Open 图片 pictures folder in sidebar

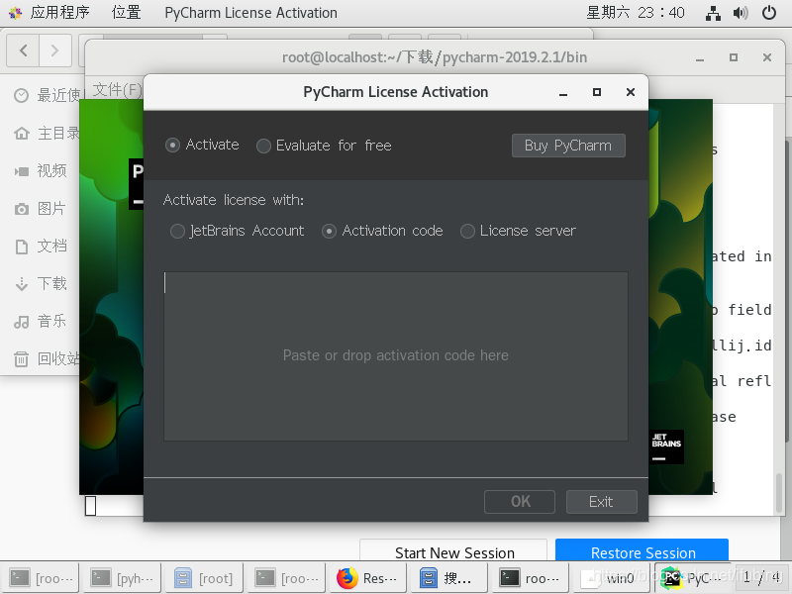pos(41,208)
